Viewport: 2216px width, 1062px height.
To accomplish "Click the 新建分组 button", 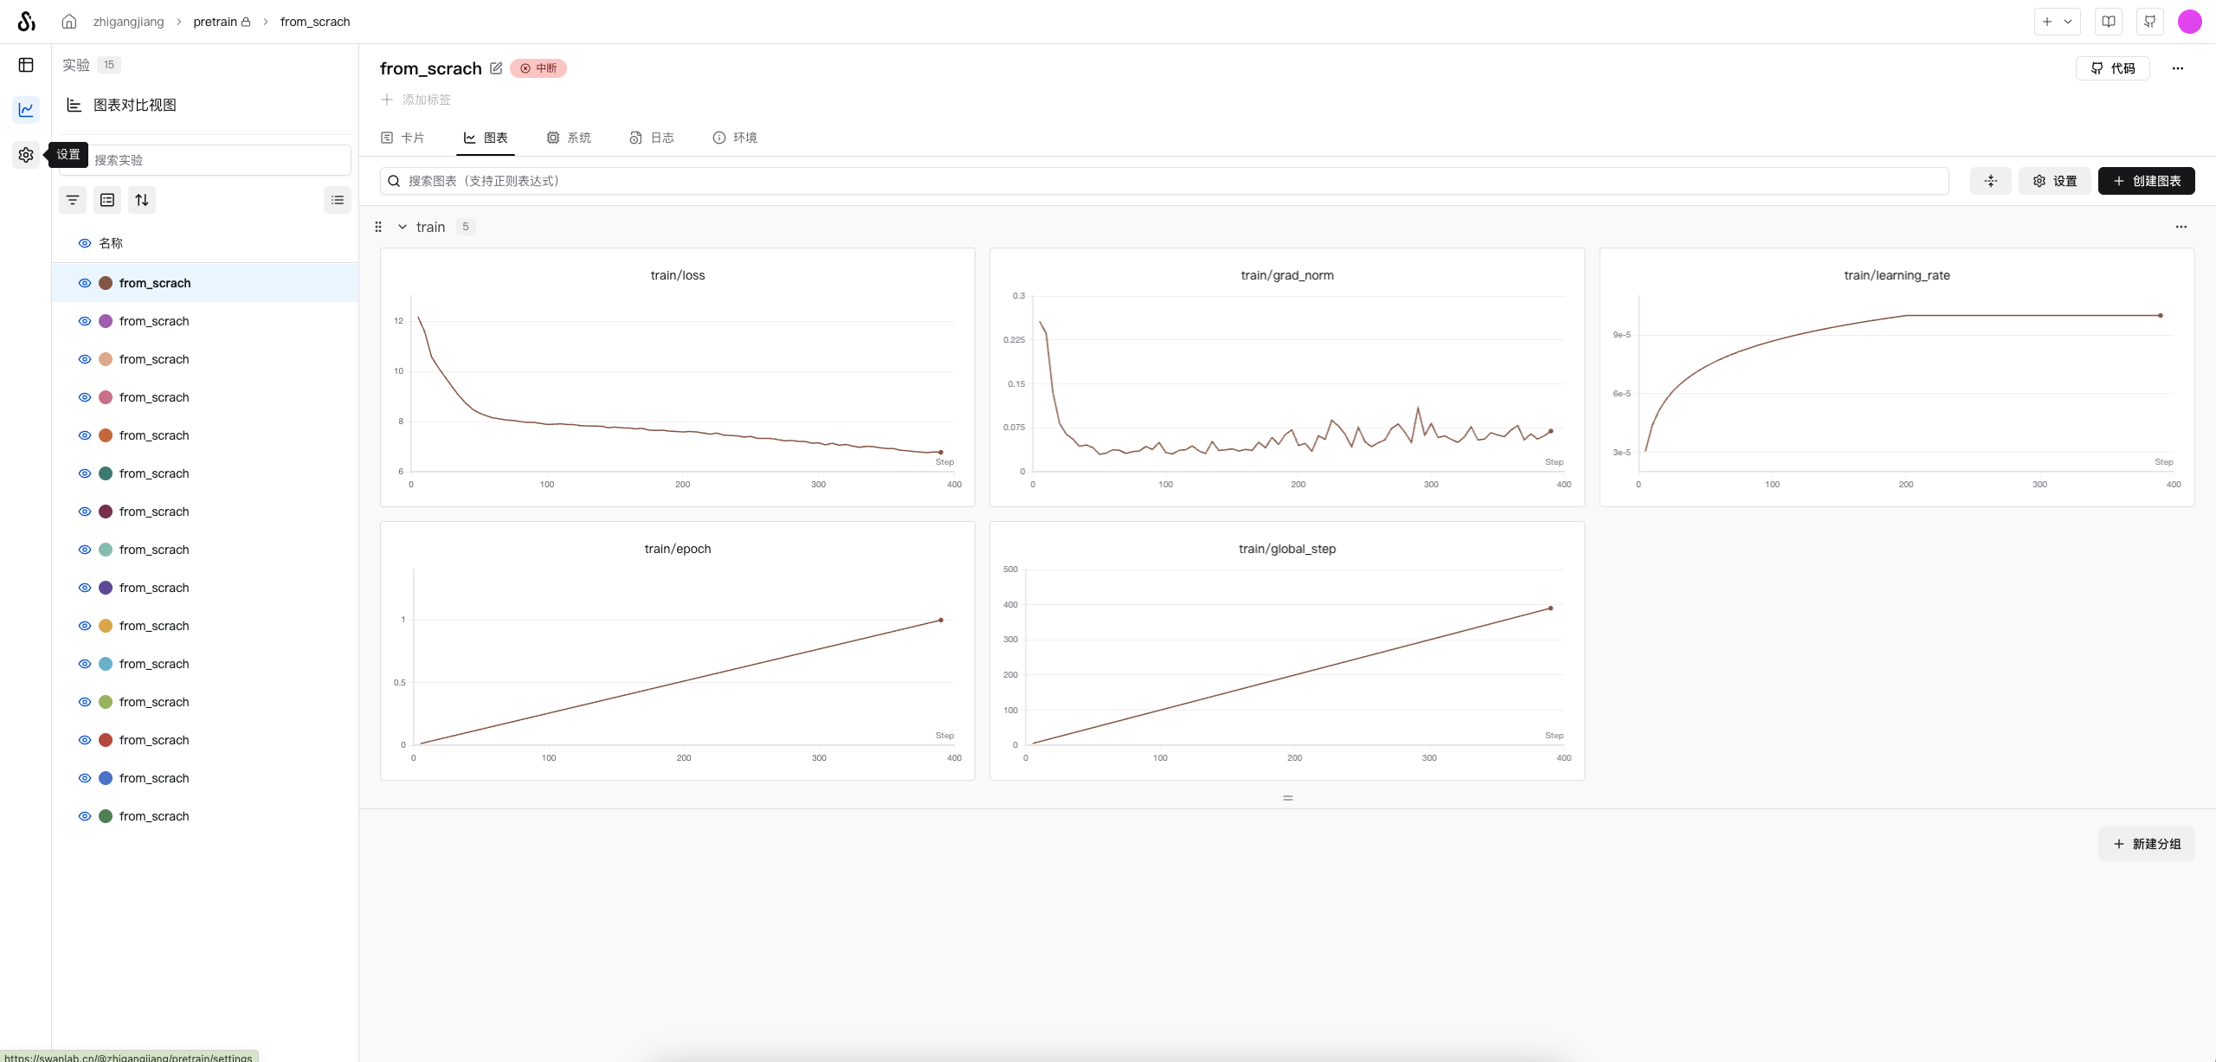I will [x=2146, y=844].
